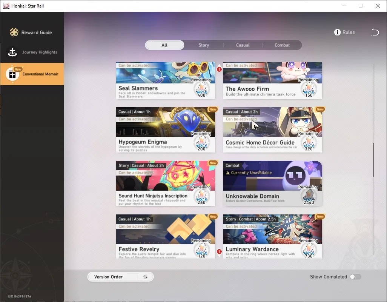Click the Seal Slammers reward gem icon
The width and height of the screenshot is (387, 302).
[x=202, y=89]
